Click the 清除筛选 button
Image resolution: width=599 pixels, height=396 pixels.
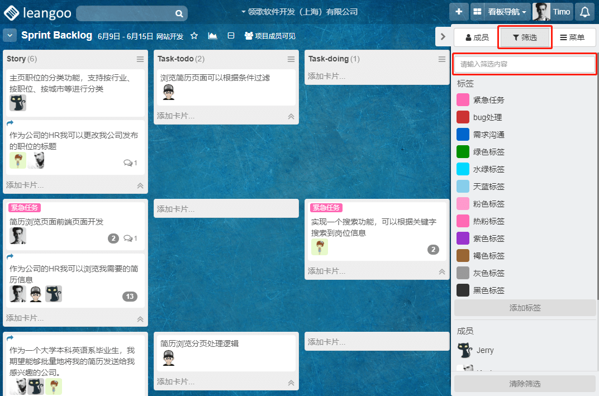[525, 384]
